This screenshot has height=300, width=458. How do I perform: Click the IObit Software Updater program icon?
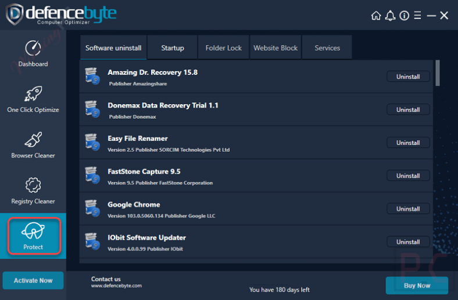pyautogui.click(x=92, y=241)
